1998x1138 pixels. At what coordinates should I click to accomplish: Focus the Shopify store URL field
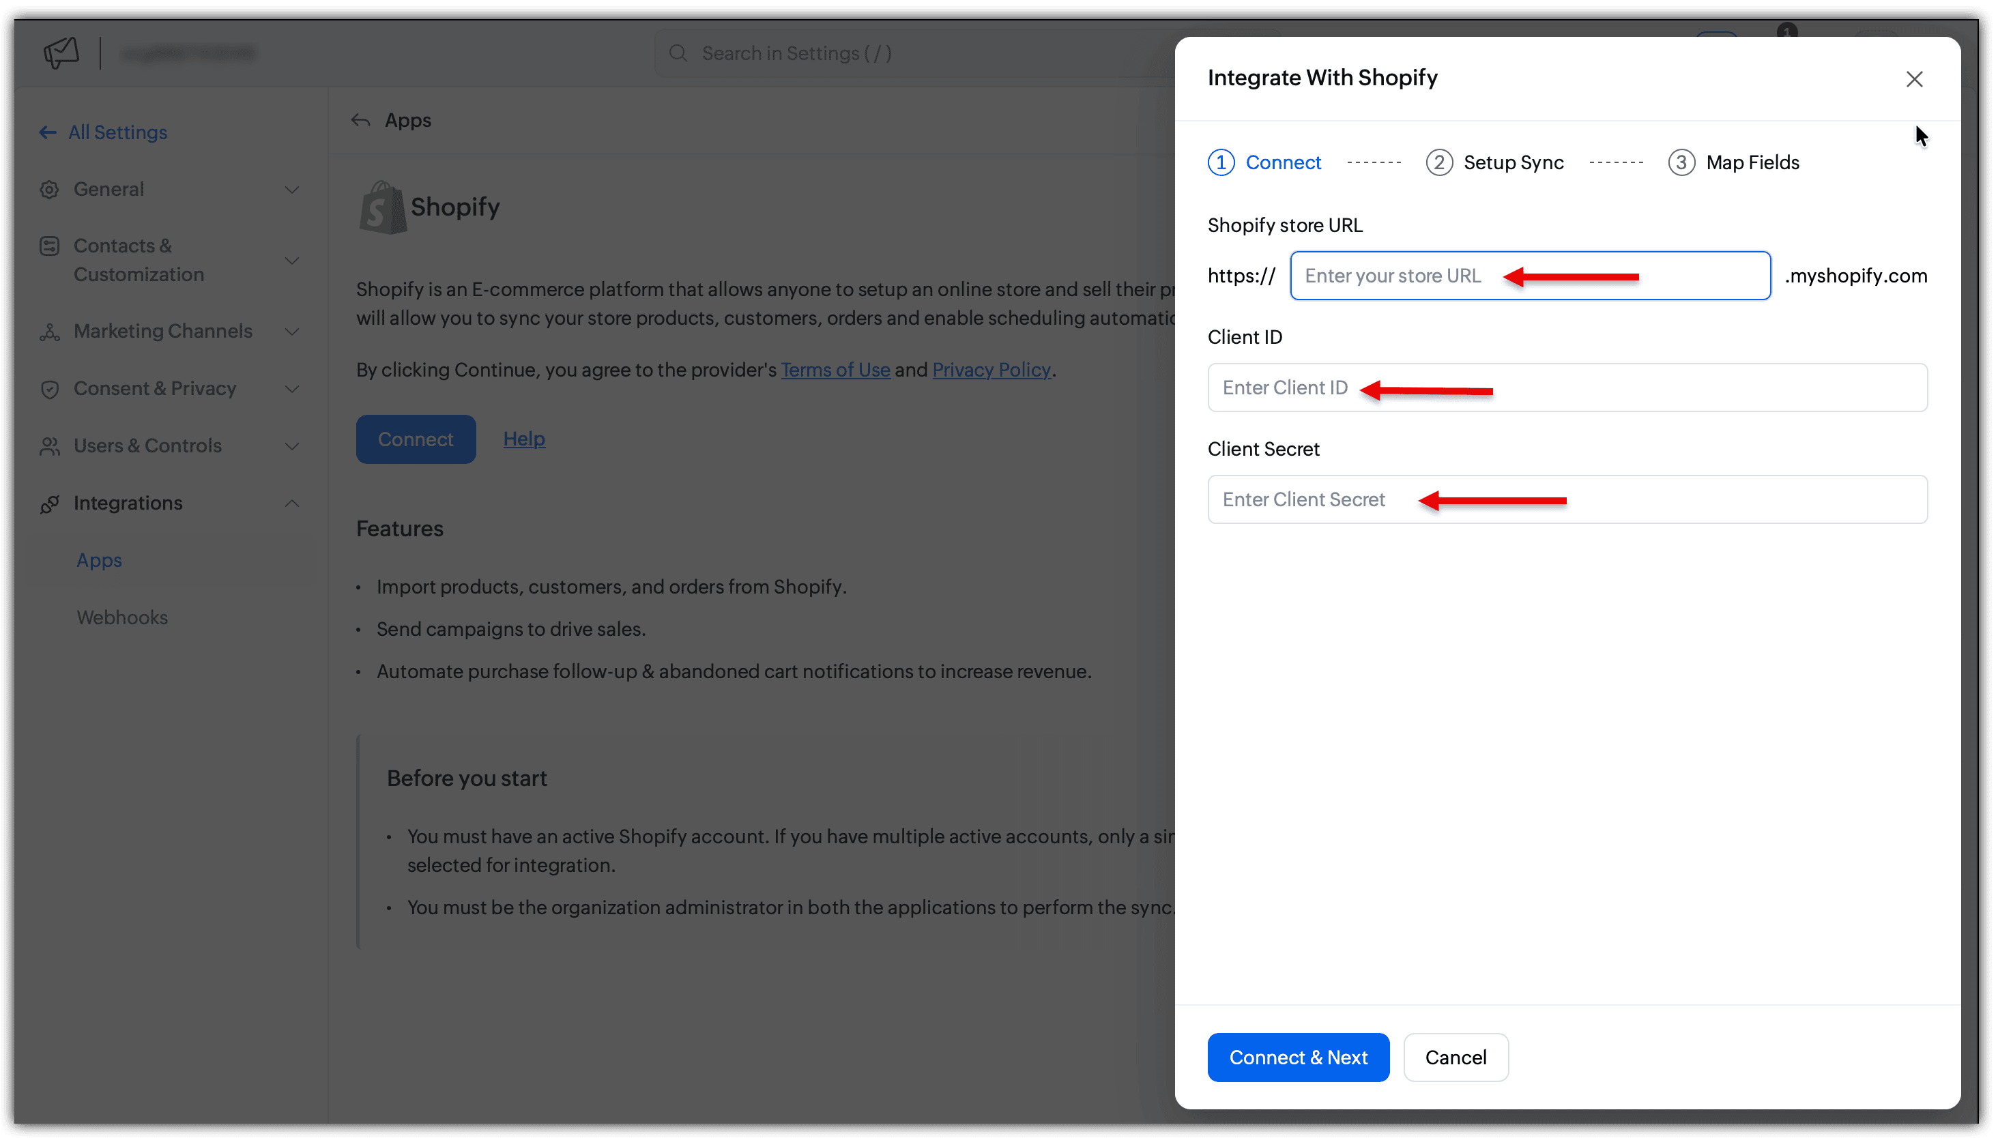[1529, 275]
